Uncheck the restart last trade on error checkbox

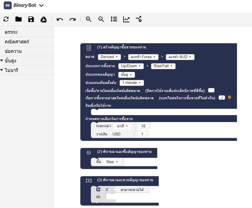click(x=222, y=98)
